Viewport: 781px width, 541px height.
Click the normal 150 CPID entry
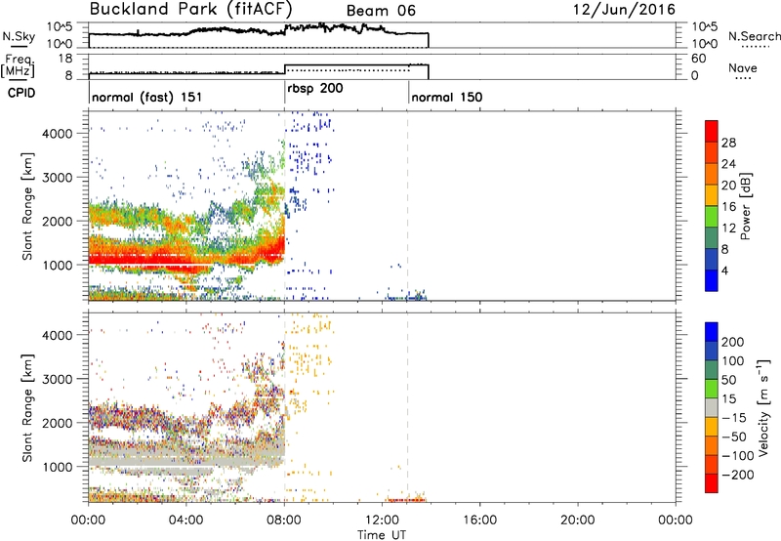[447, 97]
